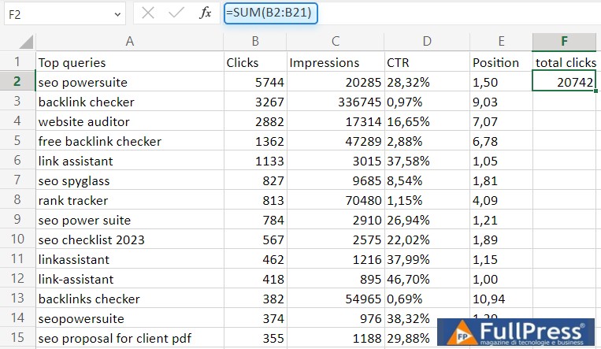Click the Select All corner triangle

(x=26, y=42)
